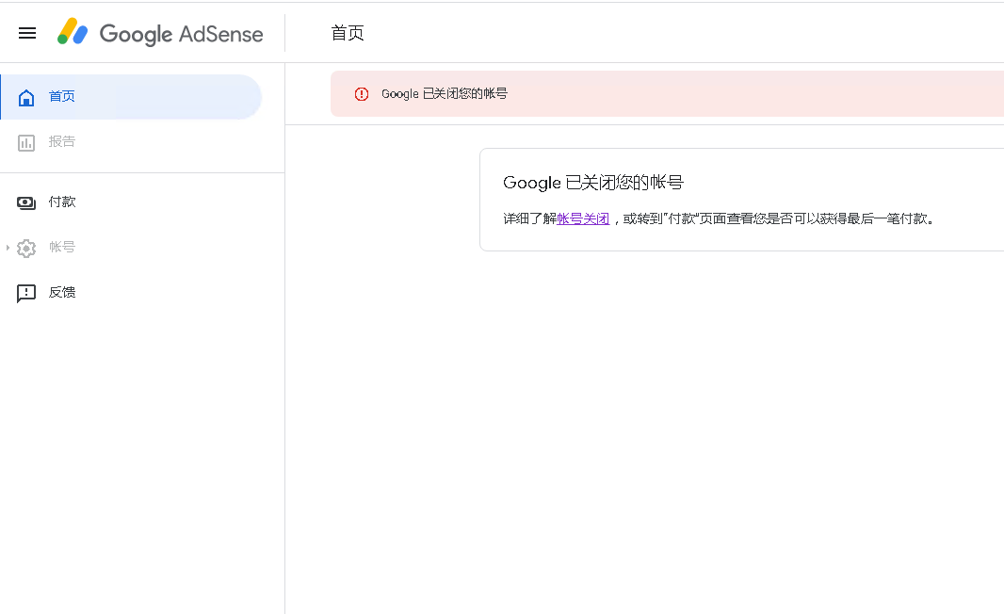Click the 首页 page title header

348,33
